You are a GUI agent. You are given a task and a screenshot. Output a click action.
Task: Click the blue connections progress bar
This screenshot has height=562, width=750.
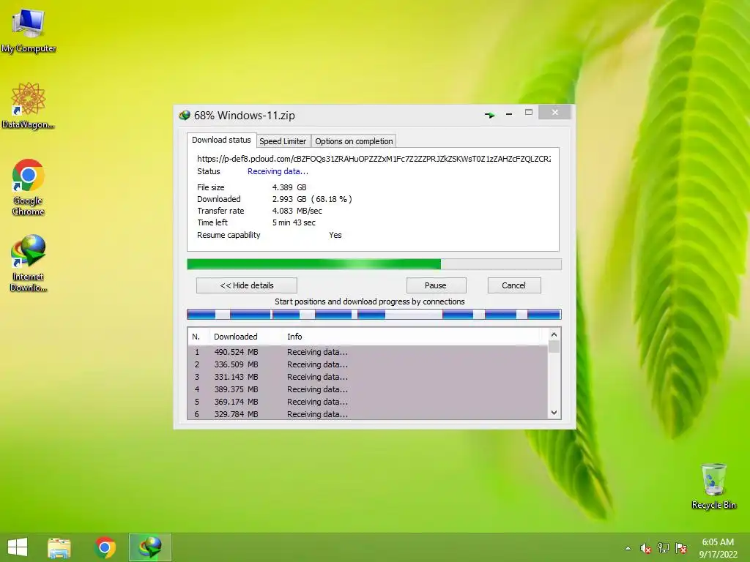[x=374, y=314]
